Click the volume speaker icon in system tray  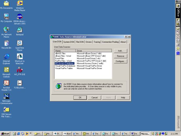(153, 134)
